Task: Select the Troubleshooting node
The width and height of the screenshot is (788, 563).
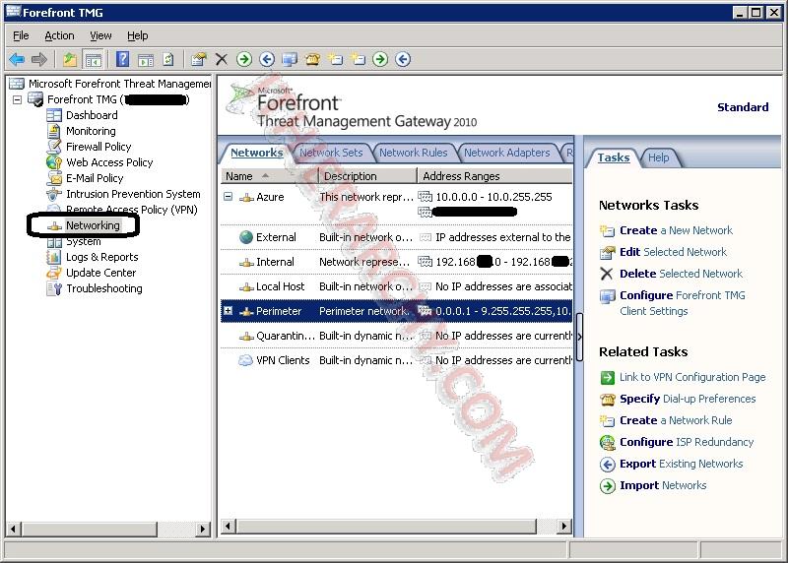Action: [x=104, y=288]
